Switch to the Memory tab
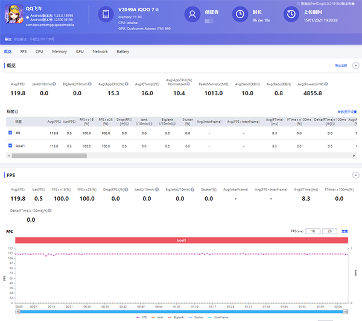This screenshot has width=362, height=321. coord(59,52)
